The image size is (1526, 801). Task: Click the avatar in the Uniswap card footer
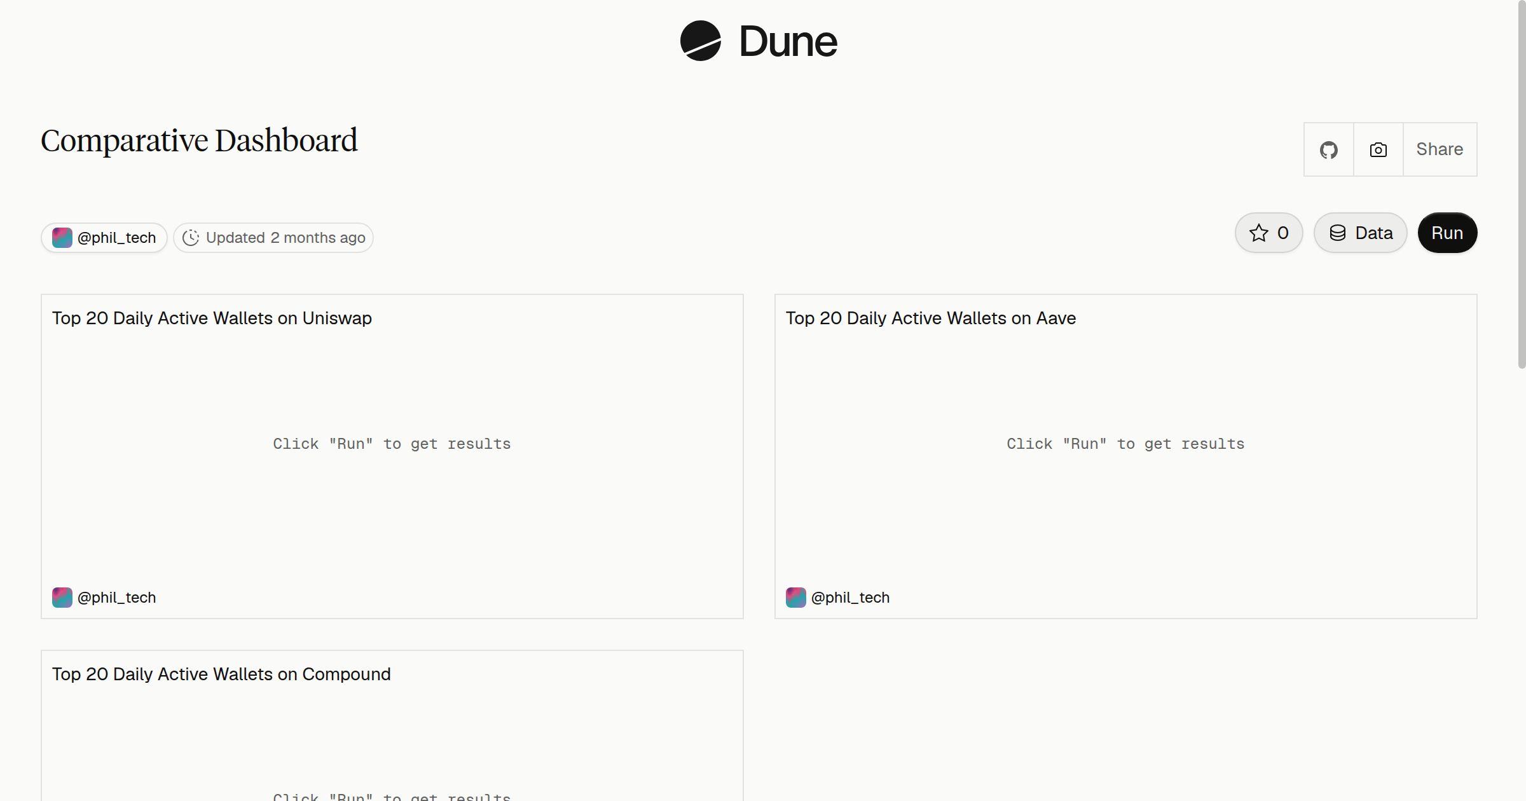(62, 598)
